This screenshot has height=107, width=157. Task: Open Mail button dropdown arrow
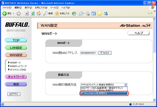point(84,13)
